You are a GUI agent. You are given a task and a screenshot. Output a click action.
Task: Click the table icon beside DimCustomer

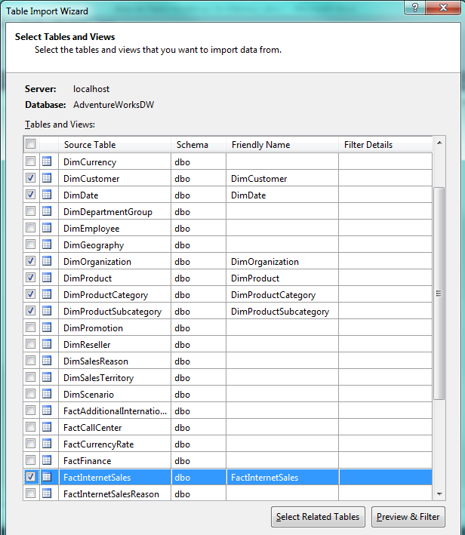coord(47,179)
